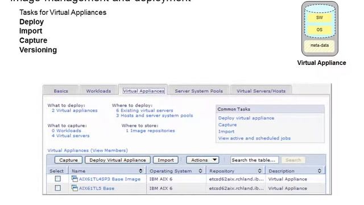Click repository cell in AIX61TL4SP3 Base Image row
This screenshot has width=364, height=205.
click(x=236, y=179)
